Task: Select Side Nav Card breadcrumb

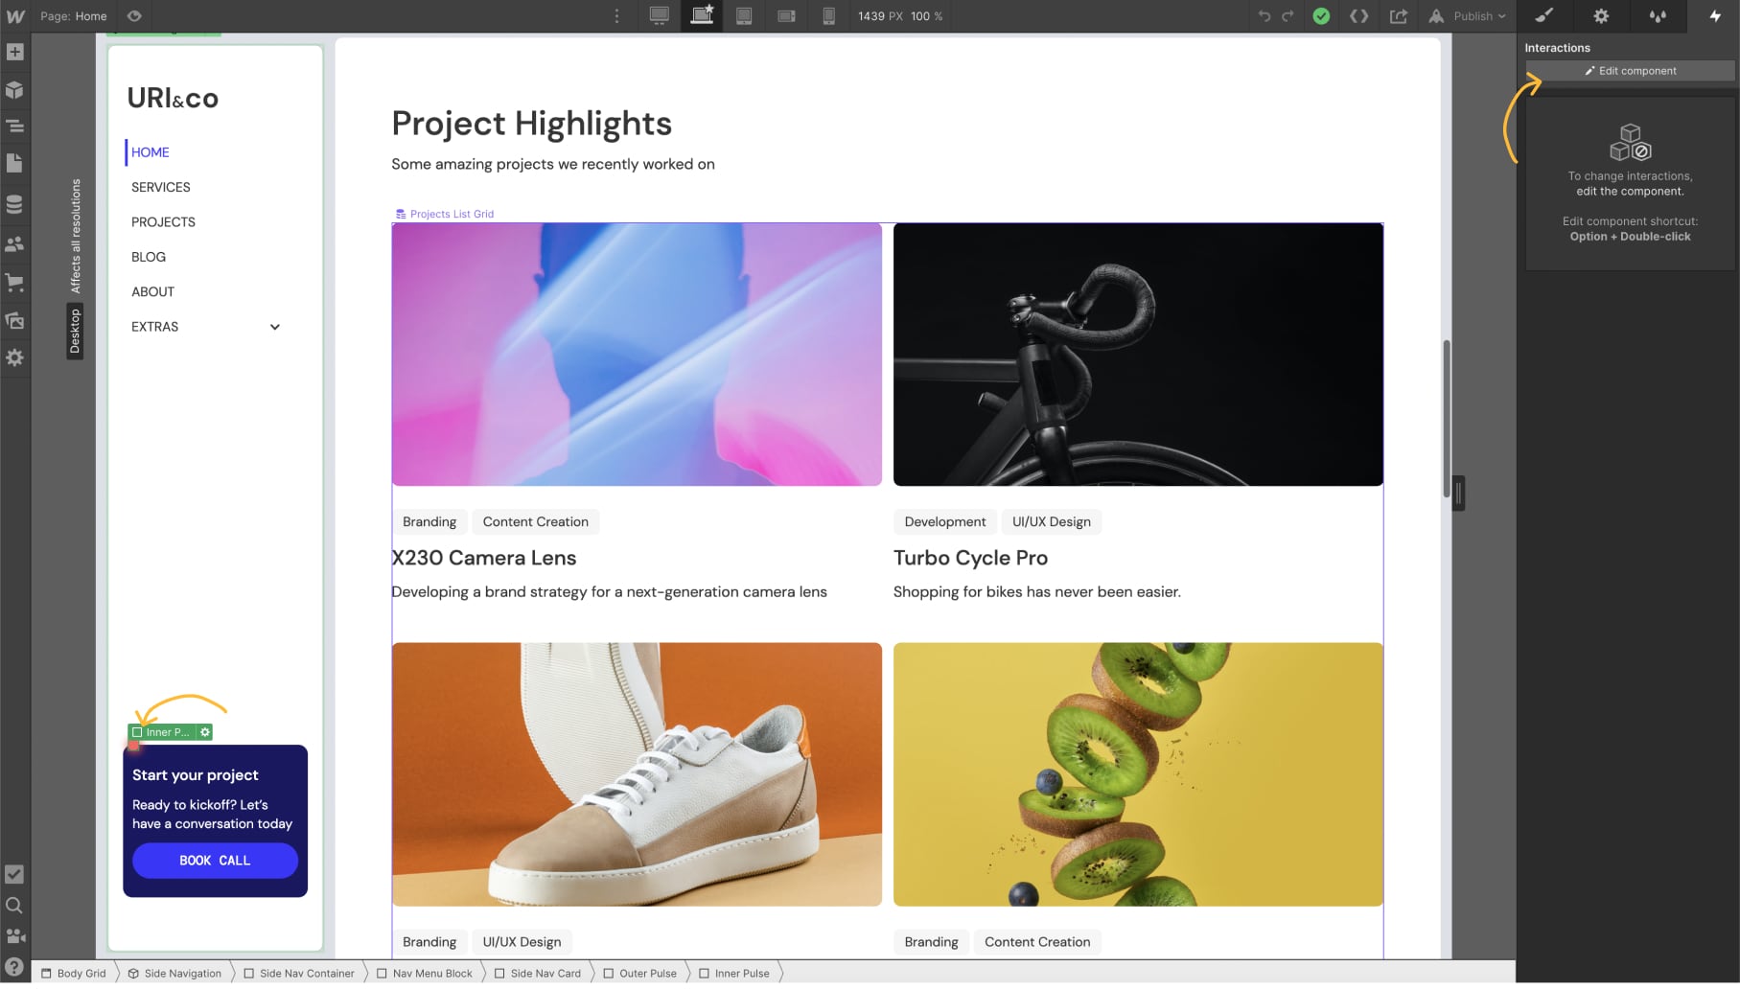Action: (x=538, y=974)
